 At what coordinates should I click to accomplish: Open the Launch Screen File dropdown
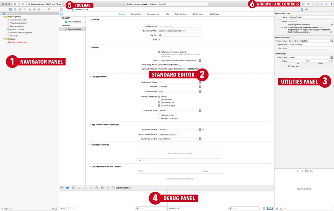tap(180, 139)
